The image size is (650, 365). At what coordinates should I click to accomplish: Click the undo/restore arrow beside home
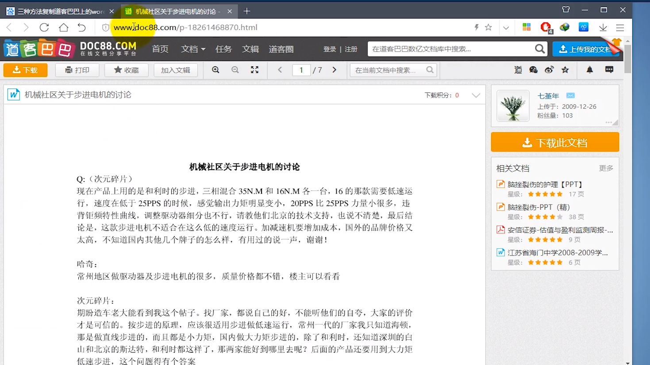point(82,27)
